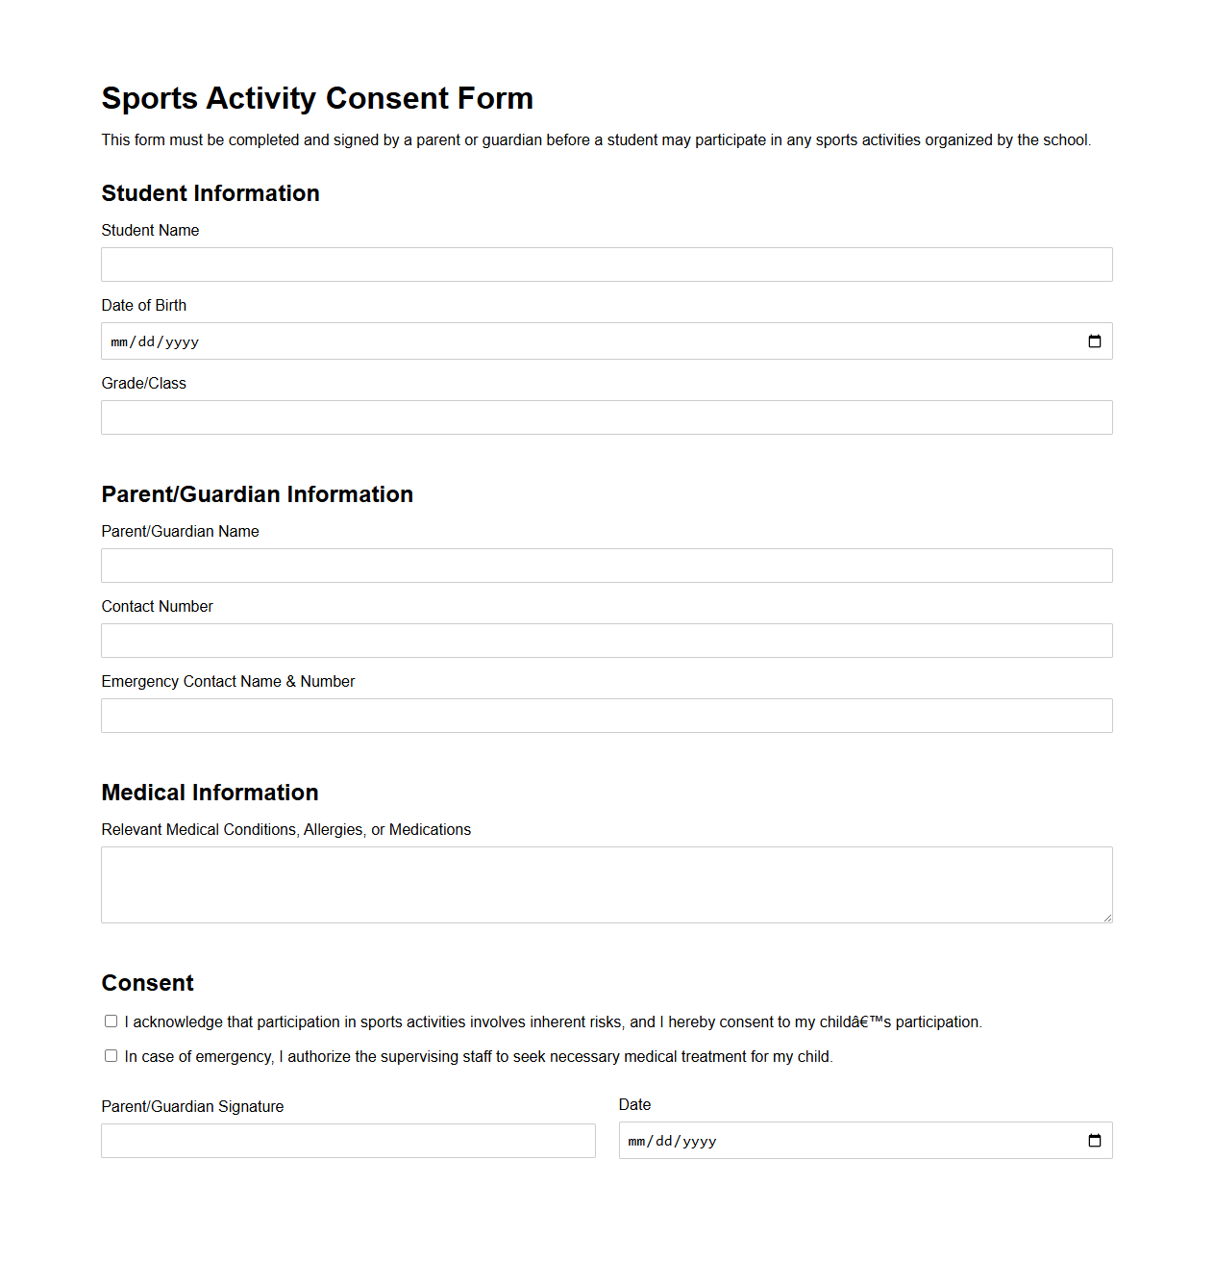
Task: Click the mm portion of Date of Birth
Action: pyautogui.click(x=117, y=340)
